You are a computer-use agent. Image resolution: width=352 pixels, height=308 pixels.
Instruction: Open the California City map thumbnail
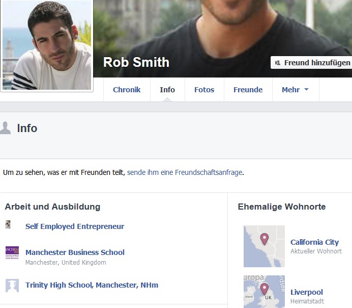(264, 246)
